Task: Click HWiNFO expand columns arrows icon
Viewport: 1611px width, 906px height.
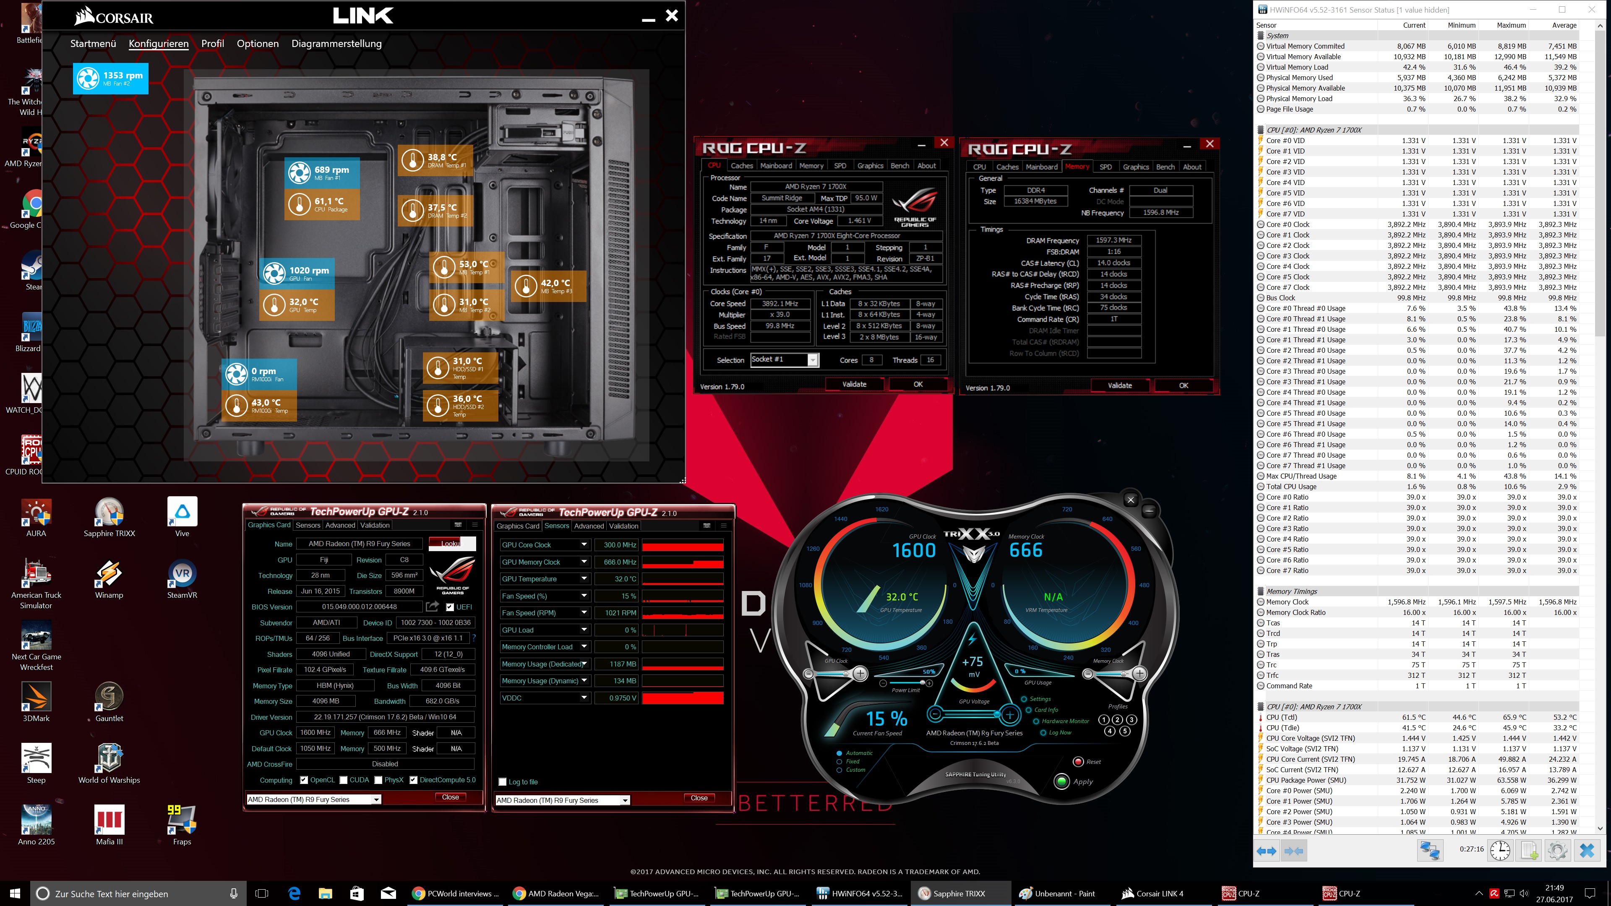Action: click(x=1267, y=851)
